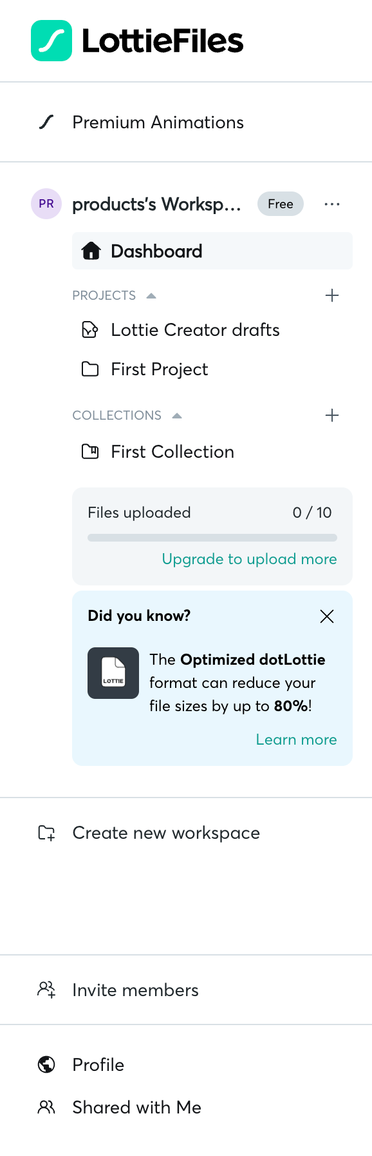Collapse the PROJECTS section
Image resolution: width=372 pixels, height=1156 pixels.
(x=151, y=295)
